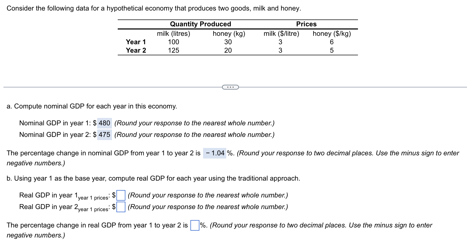467x243 pixels.
Task: Select the nominal GDP year 1 answer of 480
Action: pyautogui.click(x=104, y=123)
